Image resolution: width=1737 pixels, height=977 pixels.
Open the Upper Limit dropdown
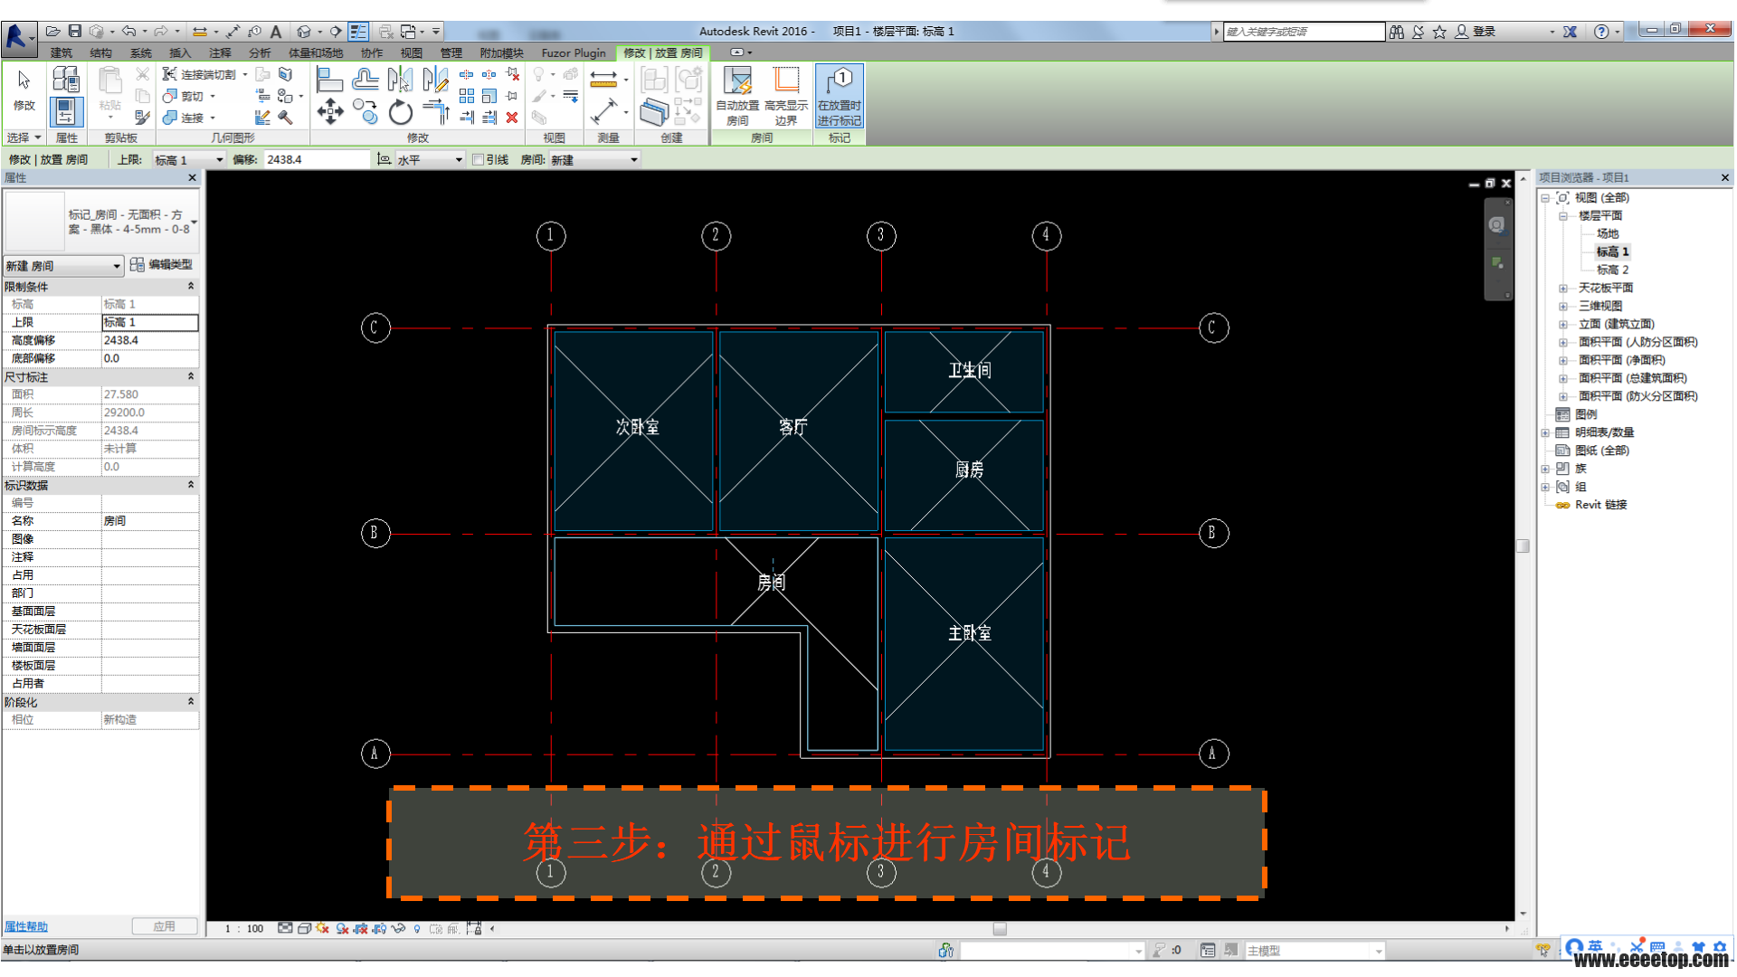click(x=188, y=160)
